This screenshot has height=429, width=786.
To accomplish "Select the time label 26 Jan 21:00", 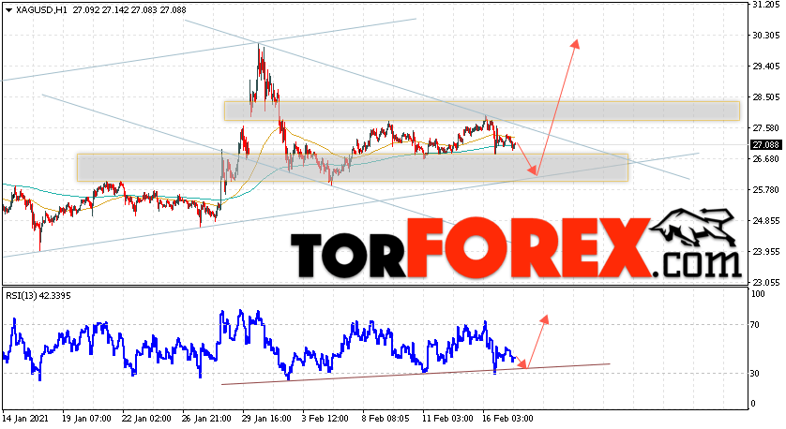I will click(x=207, y=419).
